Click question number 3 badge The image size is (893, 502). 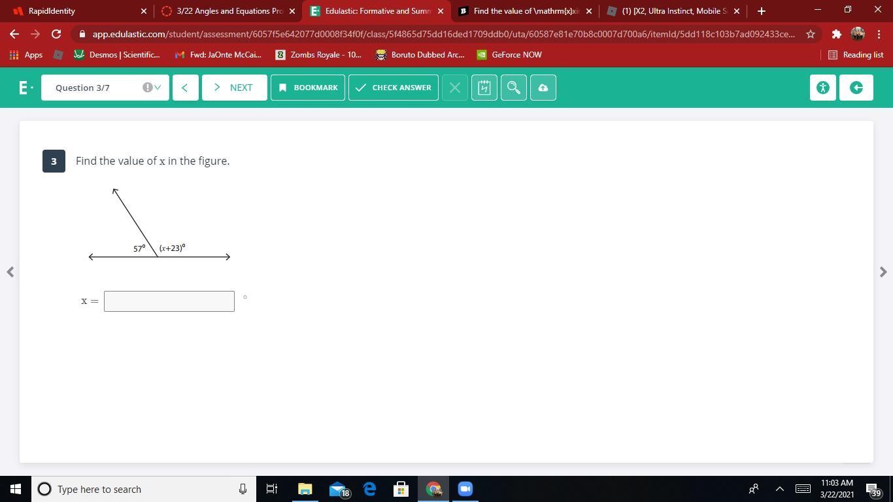tap(54, 161)
